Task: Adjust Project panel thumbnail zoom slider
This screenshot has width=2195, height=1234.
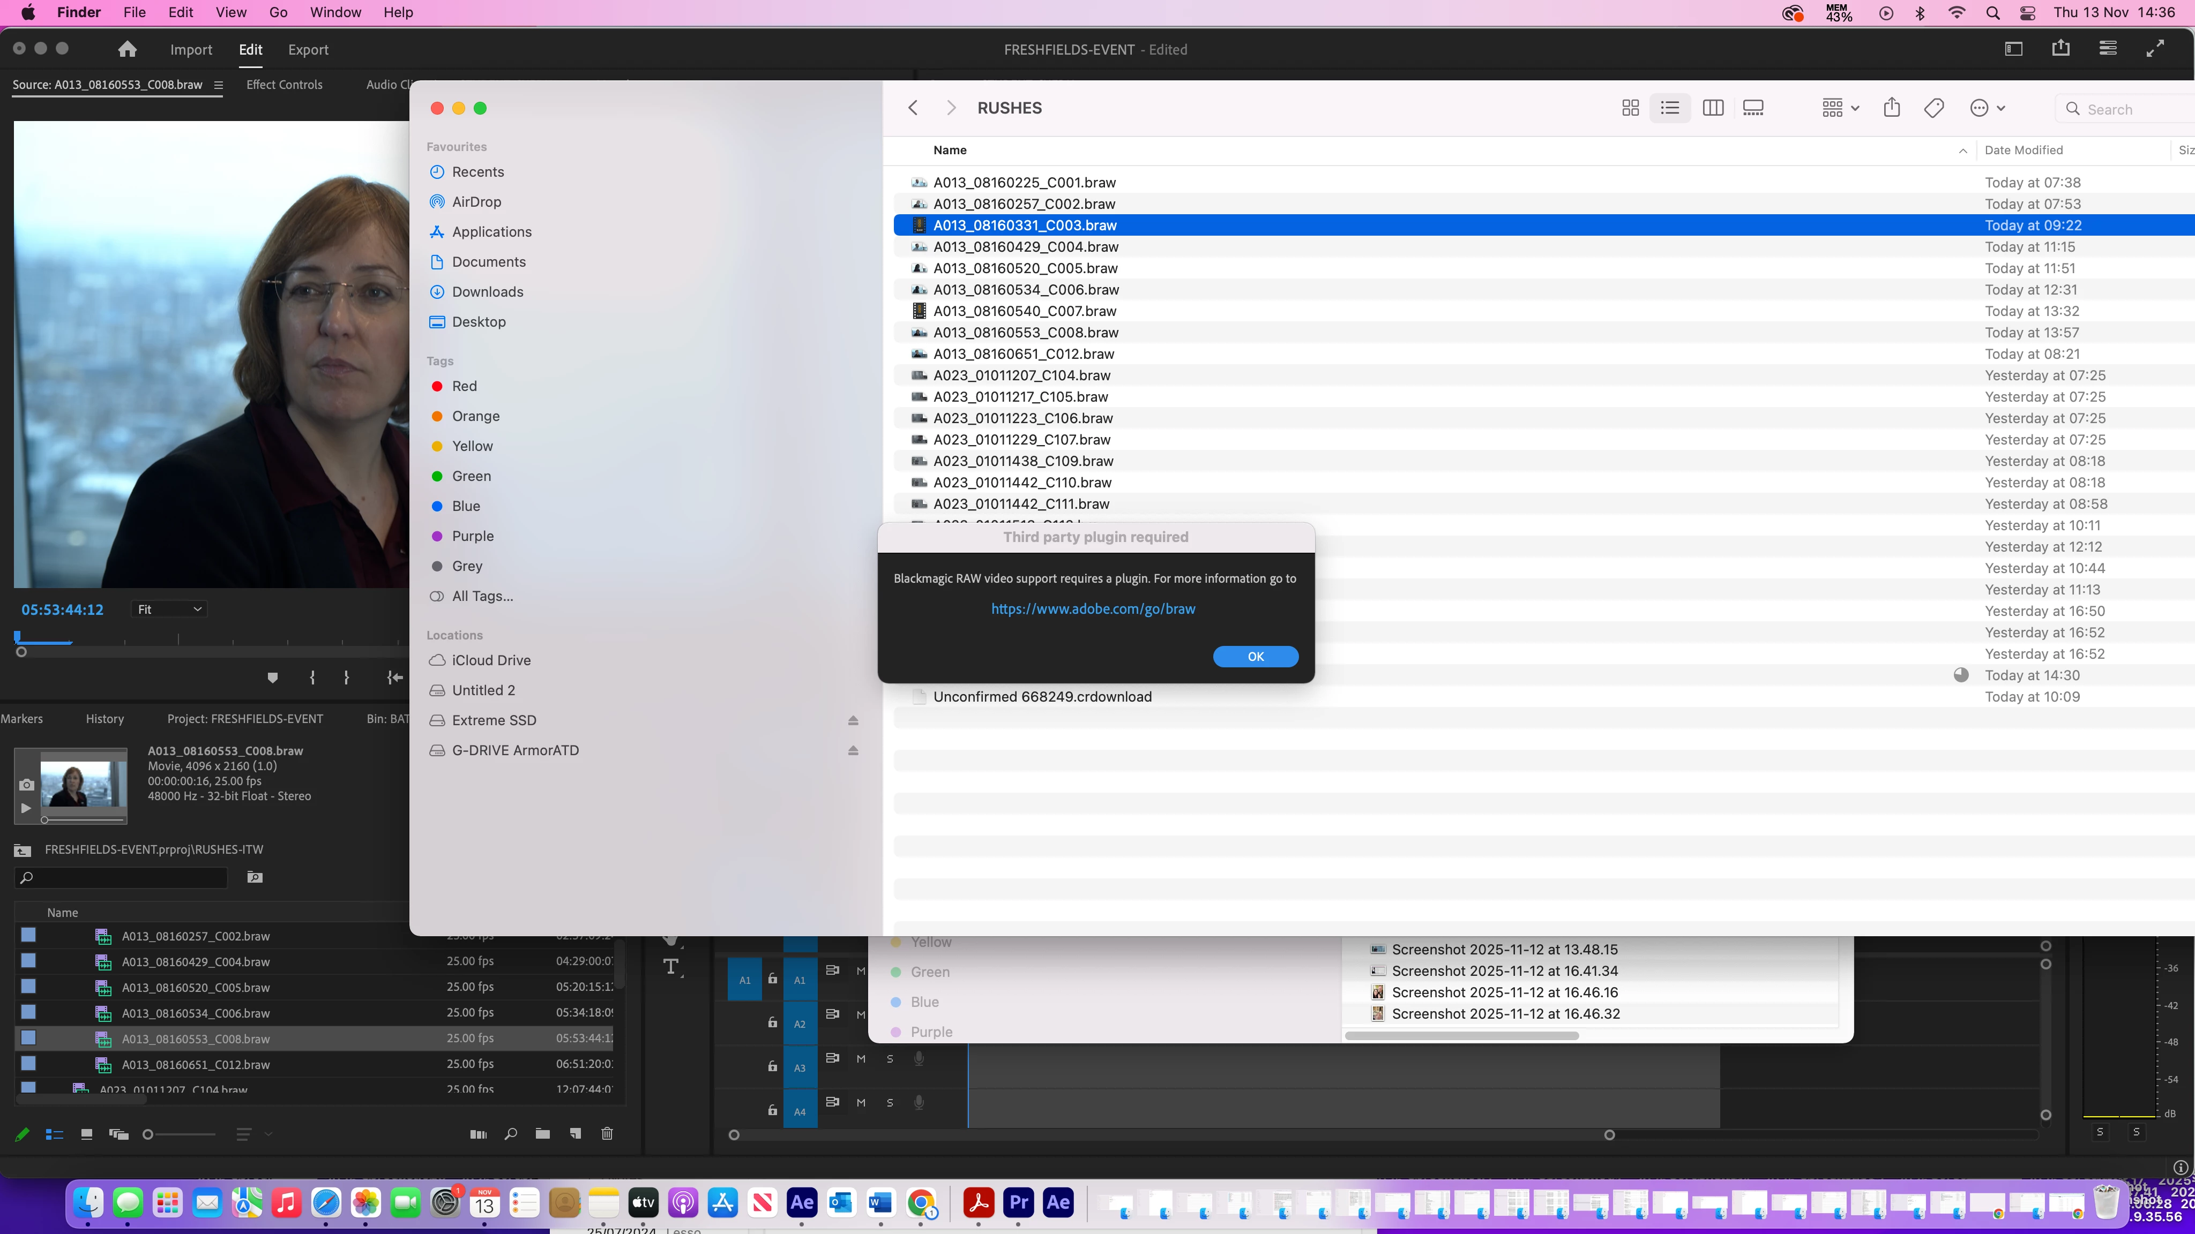Action: pyautogui.click(x=148, y=1134)
